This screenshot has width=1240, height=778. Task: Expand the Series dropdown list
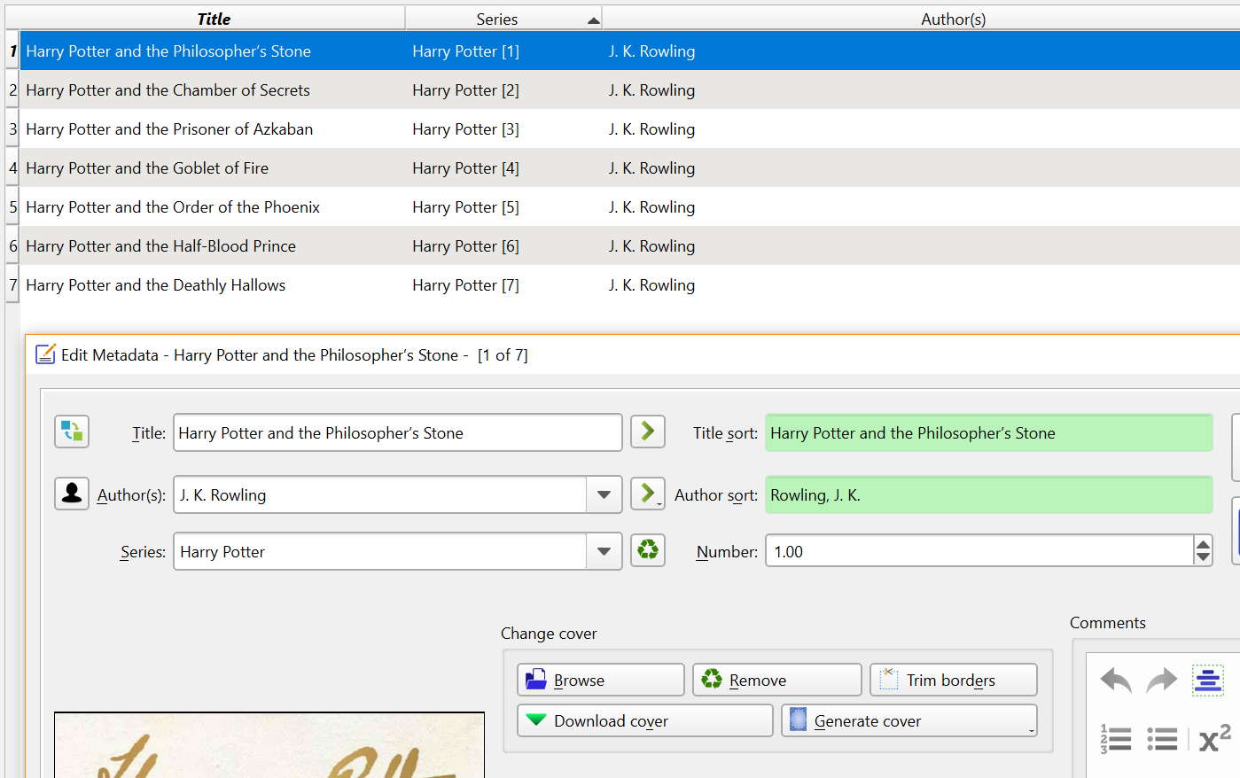[604, 551]
